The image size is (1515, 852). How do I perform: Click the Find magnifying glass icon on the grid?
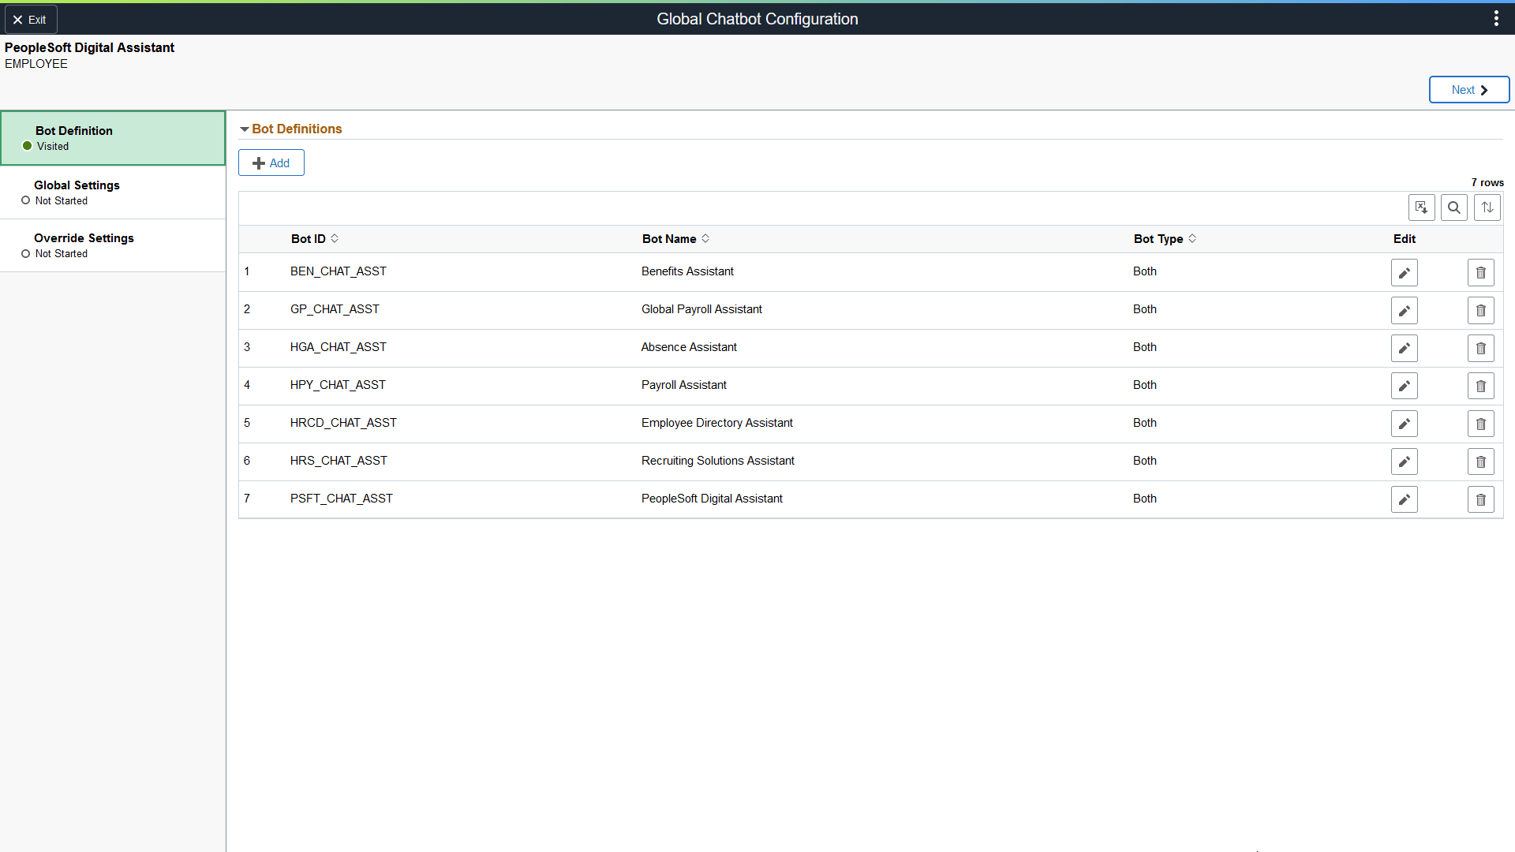point(1454,207)
